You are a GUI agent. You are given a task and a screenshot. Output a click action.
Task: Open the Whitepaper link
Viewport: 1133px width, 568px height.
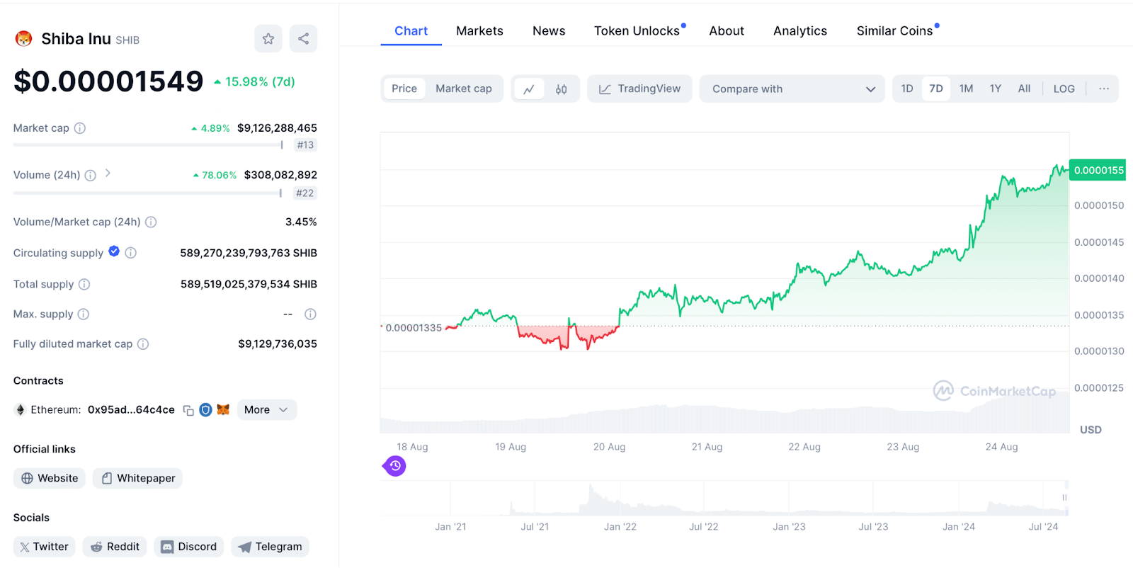(x=137, y=478)
